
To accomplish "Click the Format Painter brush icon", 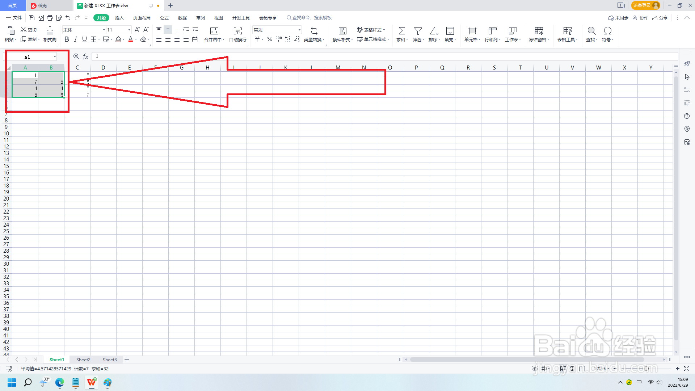I will coord(50,31).
